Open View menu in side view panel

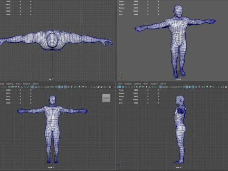(x=120, y=84)
